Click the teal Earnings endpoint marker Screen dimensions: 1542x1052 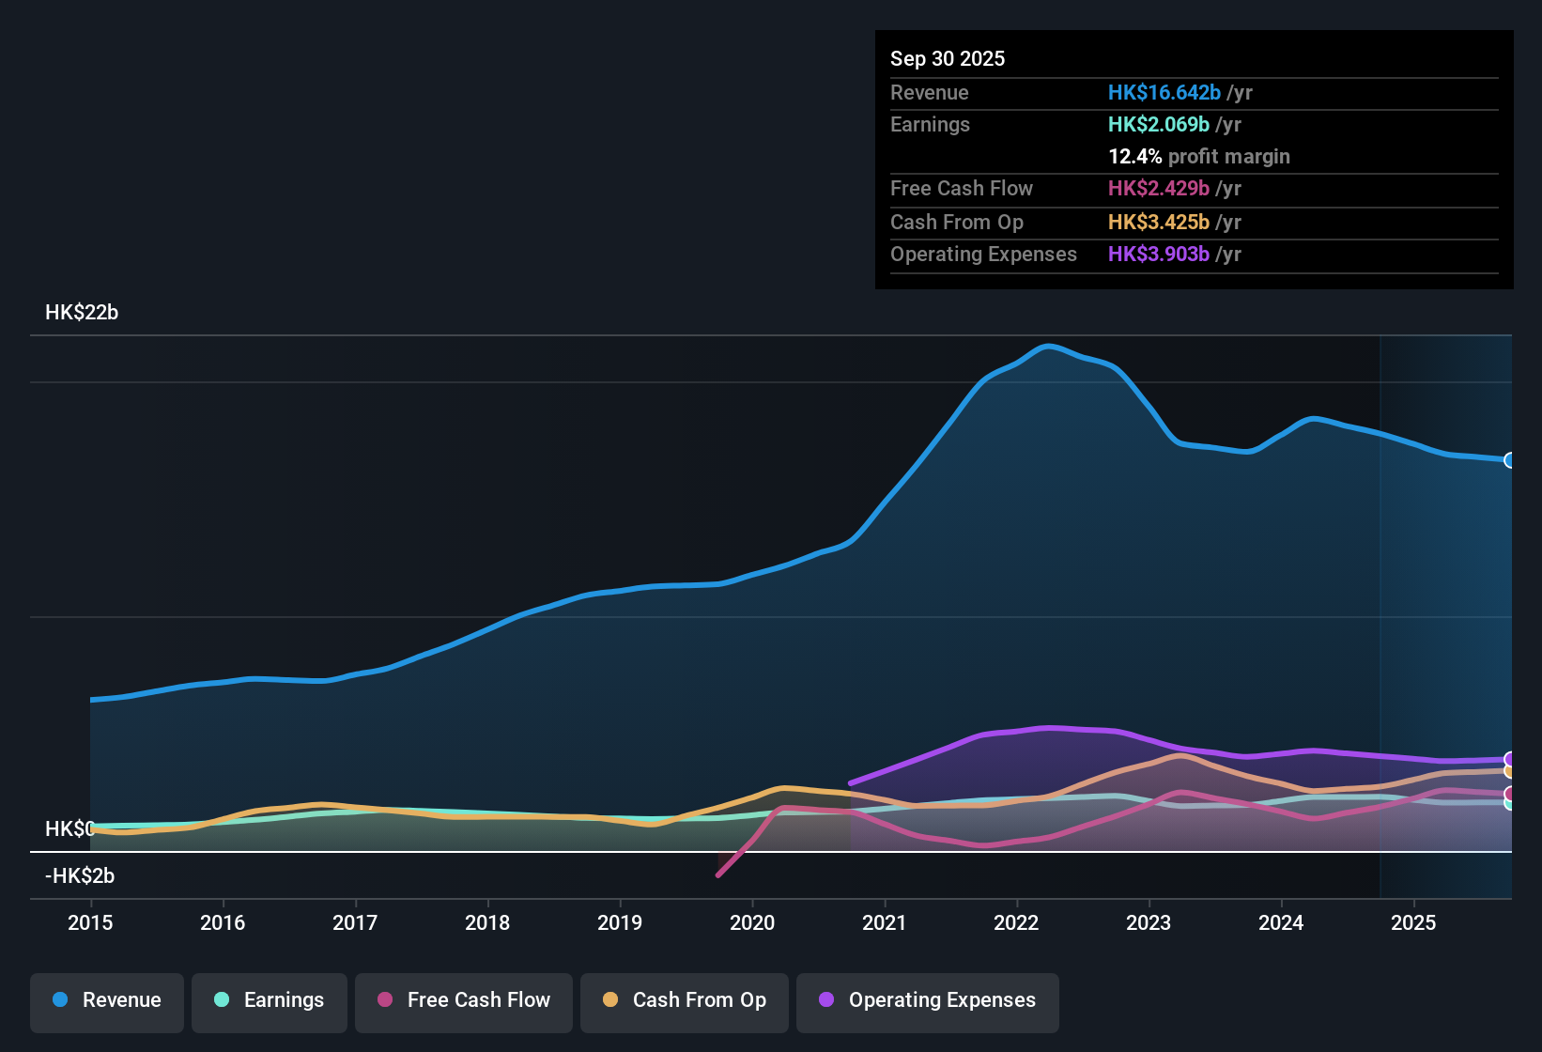[x=1508, y=804]
